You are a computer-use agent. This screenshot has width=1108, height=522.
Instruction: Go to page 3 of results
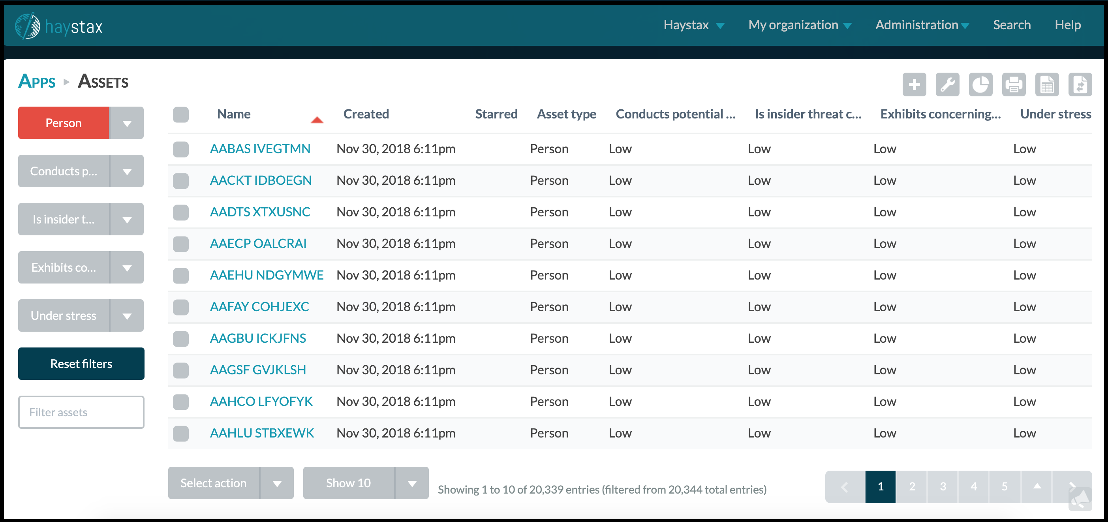pos(943,486)
